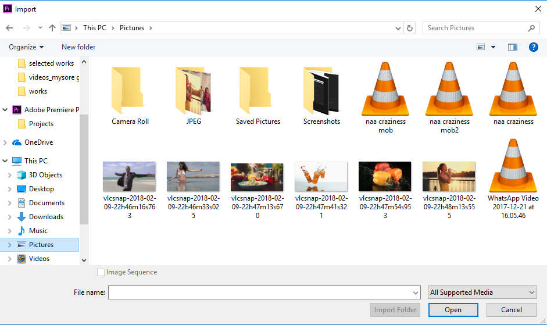Go up one folder level
The height and width of the screenshot is (325, 547).
point(52,28)
